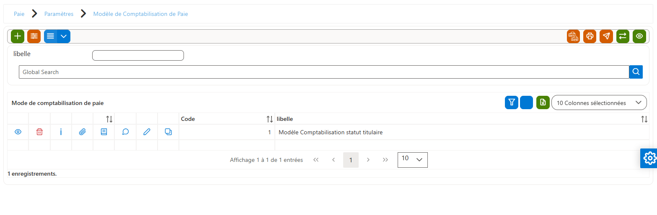
Task: Toggle the green eye button in toolbar
Action: pyautogui.click(x=639, y=36)
